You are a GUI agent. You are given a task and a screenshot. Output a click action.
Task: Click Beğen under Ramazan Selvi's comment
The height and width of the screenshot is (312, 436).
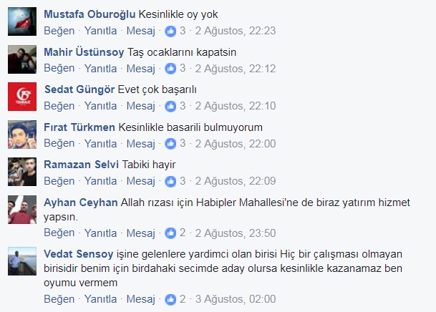(x=59, y=181)
